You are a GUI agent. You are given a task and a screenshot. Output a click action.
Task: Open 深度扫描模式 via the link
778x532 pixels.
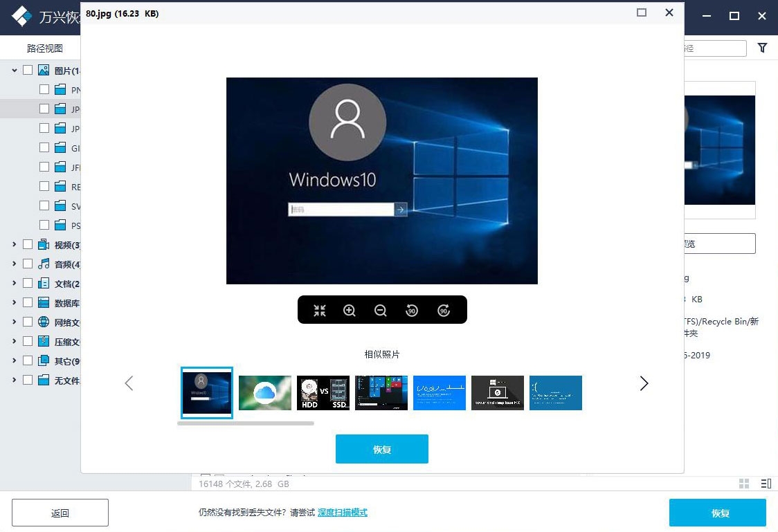[343, 512]
